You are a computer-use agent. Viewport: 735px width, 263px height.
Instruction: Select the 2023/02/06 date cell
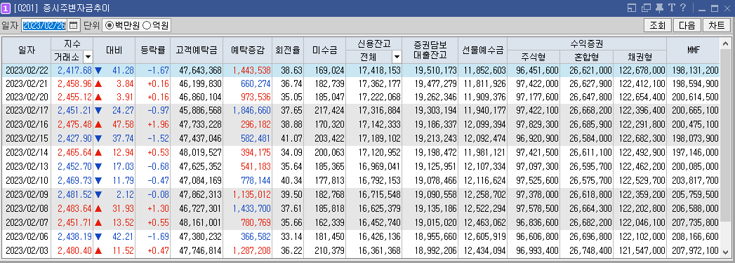point(27,237)
